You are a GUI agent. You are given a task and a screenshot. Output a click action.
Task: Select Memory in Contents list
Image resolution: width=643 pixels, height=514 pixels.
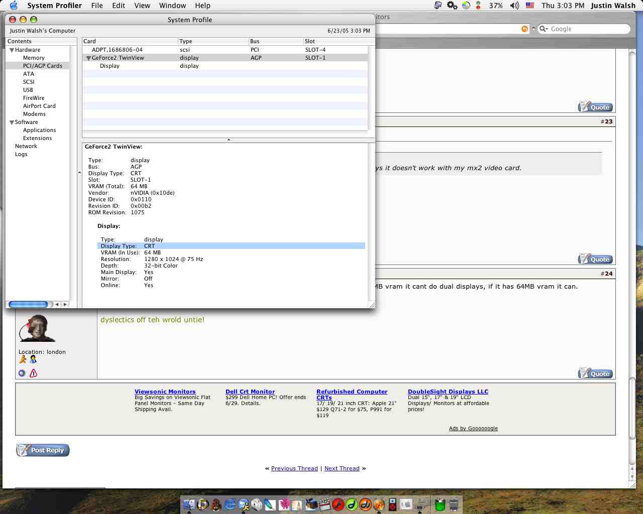coord(34,58)
